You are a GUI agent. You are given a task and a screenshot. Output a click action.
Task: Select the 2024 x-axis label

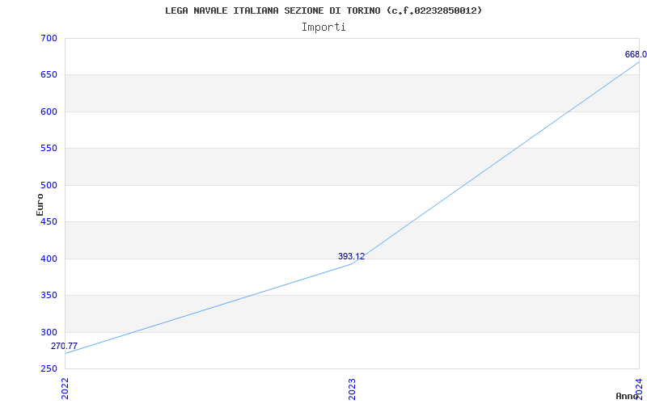click(x=639, y=388)
